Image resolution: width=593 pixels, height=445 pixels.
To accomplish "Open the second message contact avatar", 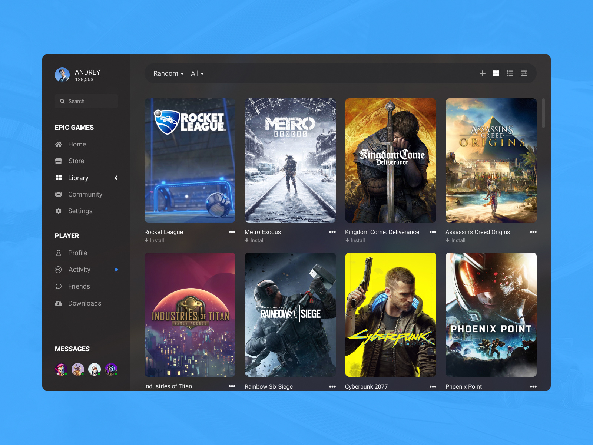I will click(78, 369).
